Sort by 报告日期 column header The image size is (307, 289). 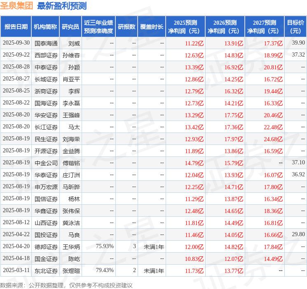16,27
